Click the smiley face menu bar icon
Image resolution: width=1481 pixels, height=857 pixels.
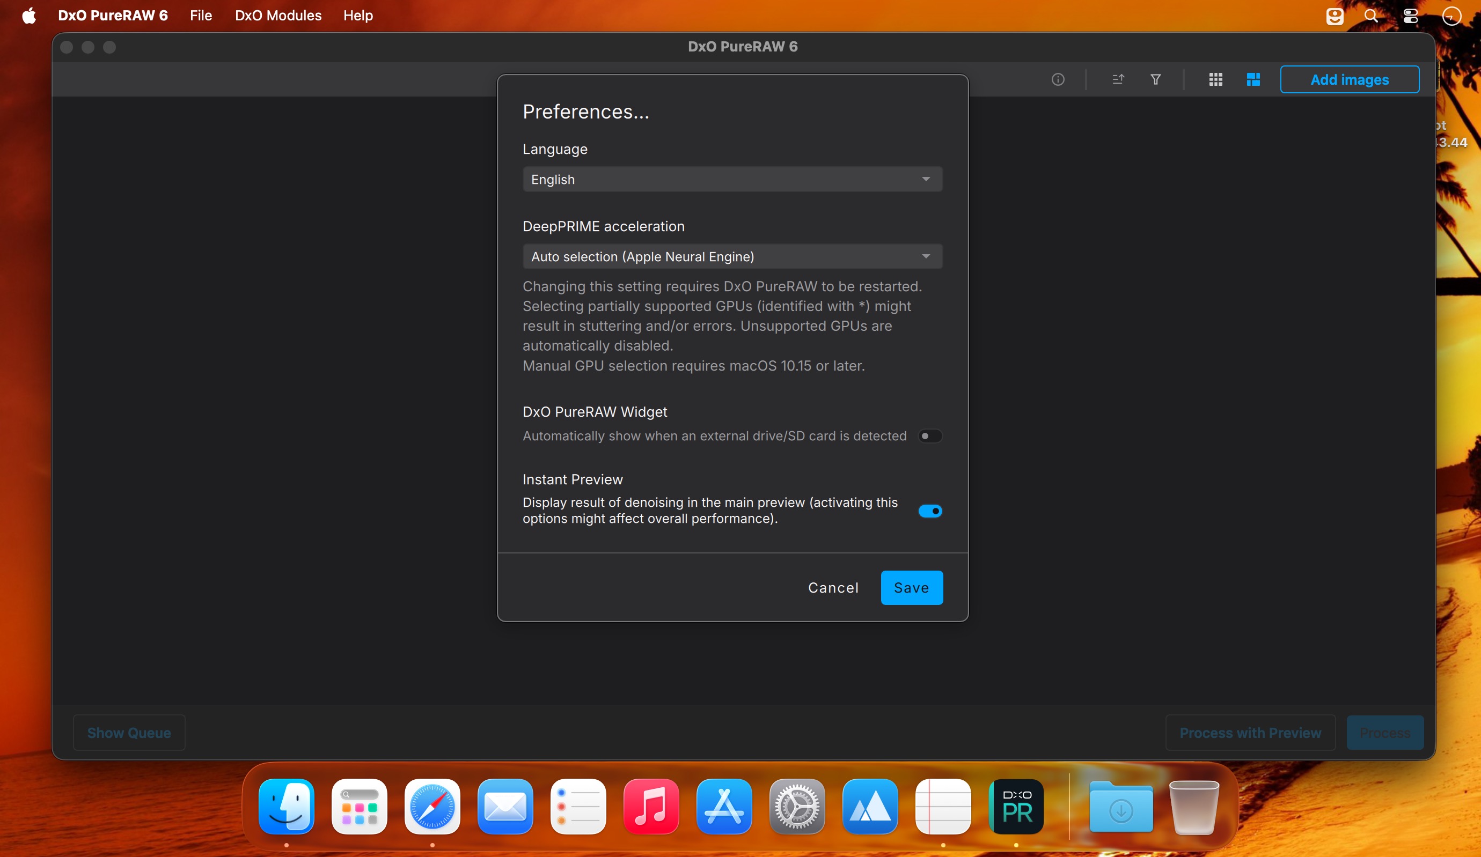click(1335, 16)
